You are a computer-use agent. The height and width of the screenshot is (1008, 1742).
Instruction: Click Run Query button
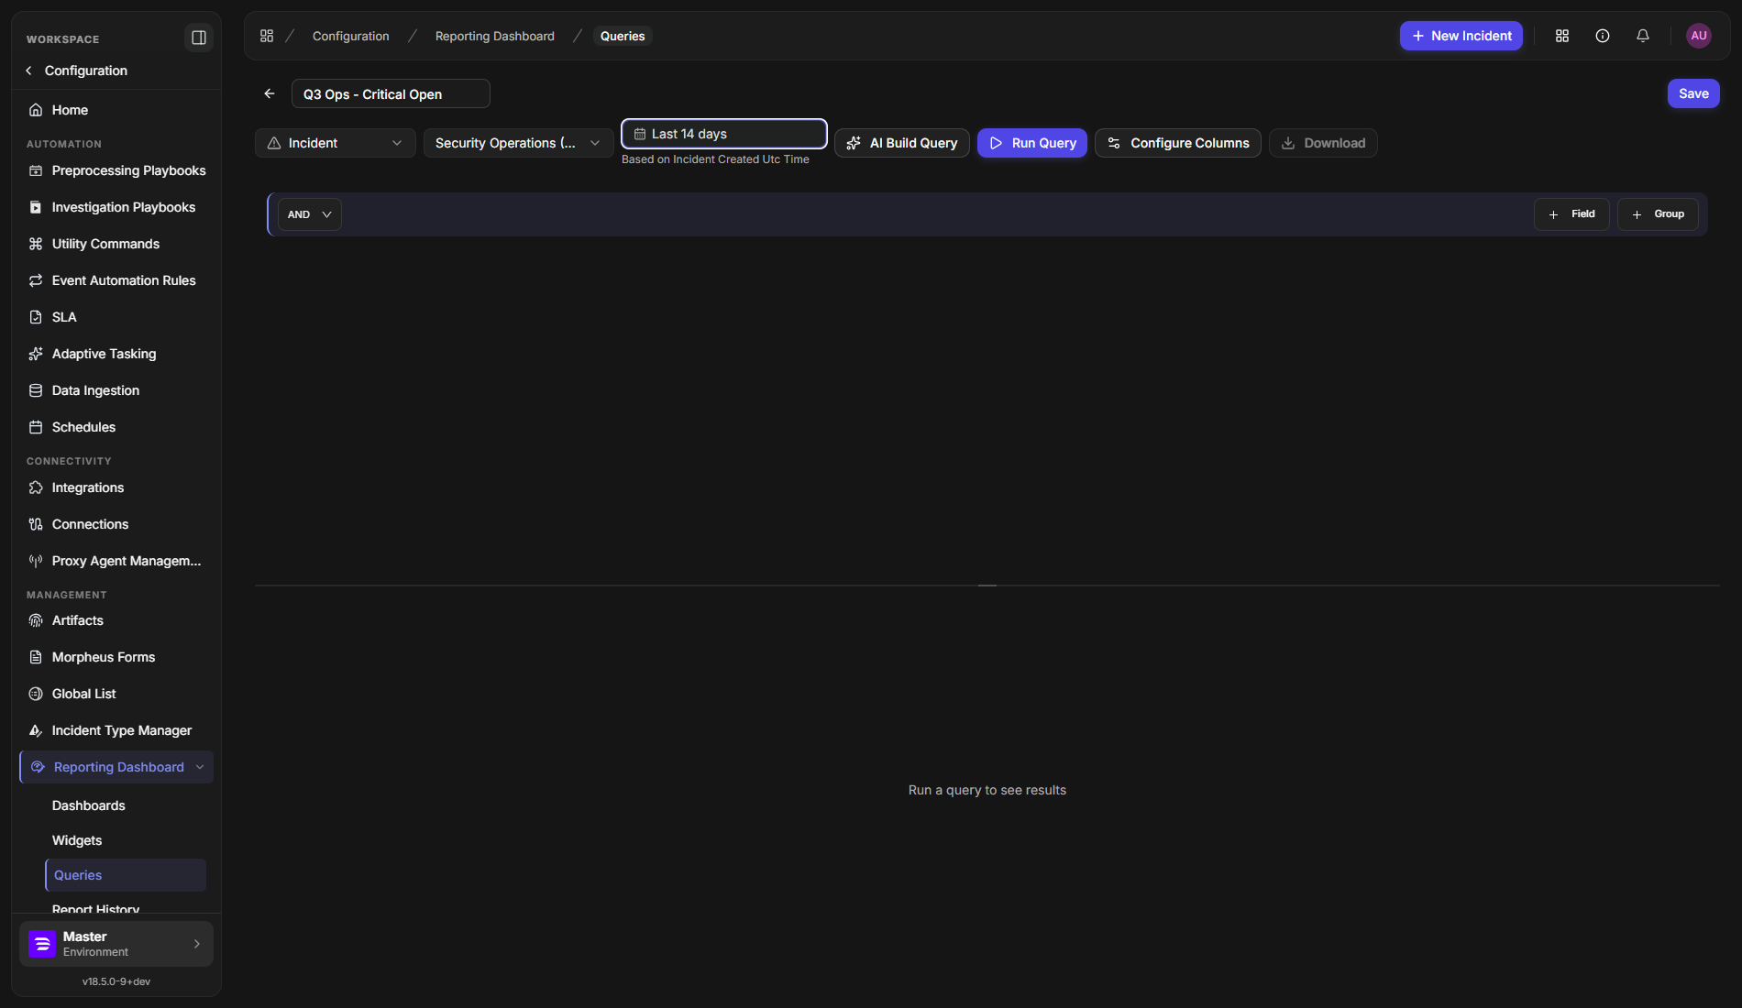(x=1032, y=143)
